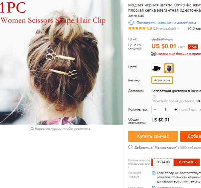Click the heart icon to add to wishlist
201x188 pixels.
[x=130, y=148]
